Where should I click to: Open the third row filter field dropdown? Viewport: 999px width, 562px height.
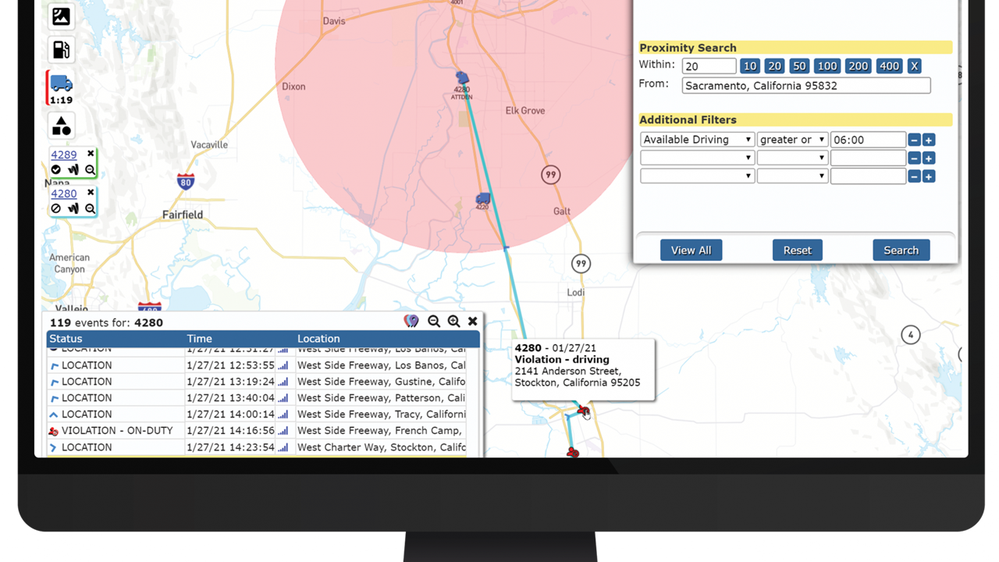(x=697, y=176)
